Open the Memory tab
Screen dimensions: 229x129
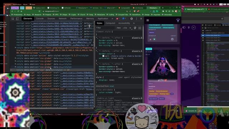point(90,19)
